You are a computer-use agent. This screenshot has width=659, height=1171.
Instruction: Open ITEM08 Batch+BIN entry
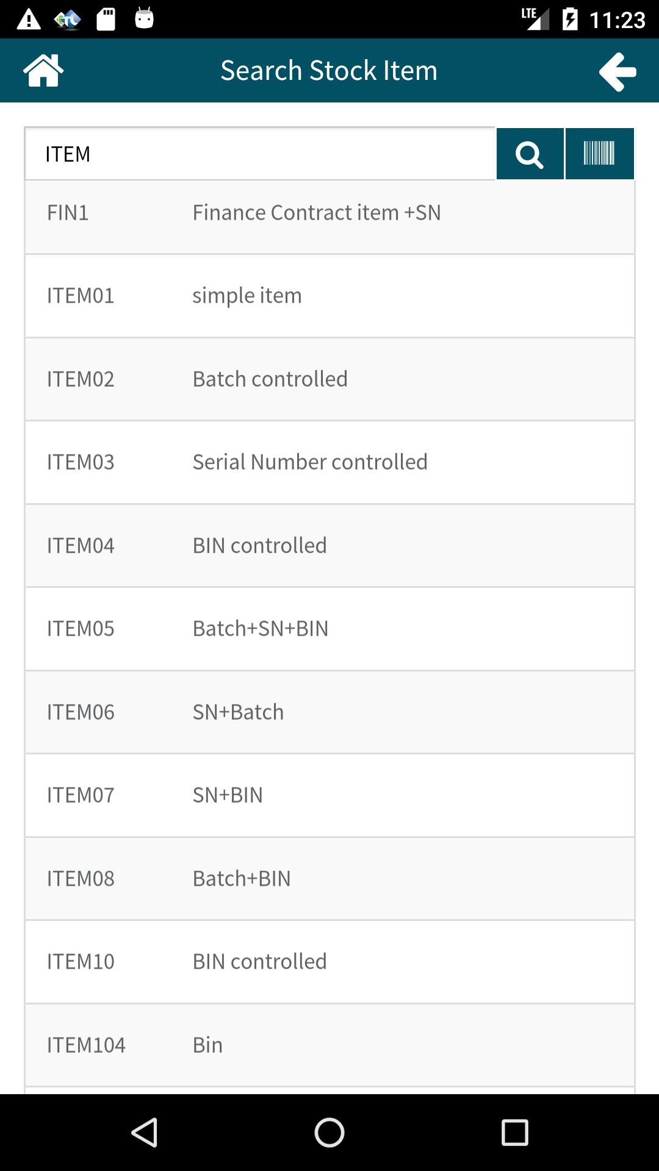tap(329, 879)
